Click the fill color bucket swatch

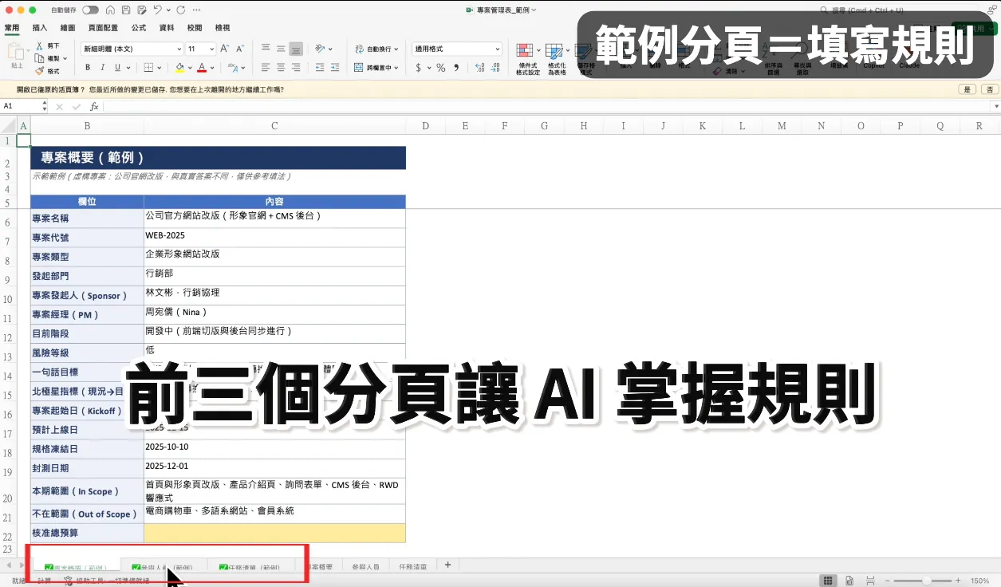[180, 68]
